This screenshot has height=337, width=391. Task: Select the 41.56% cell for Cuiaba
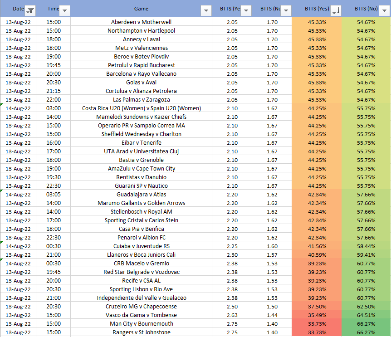(317, 246)
